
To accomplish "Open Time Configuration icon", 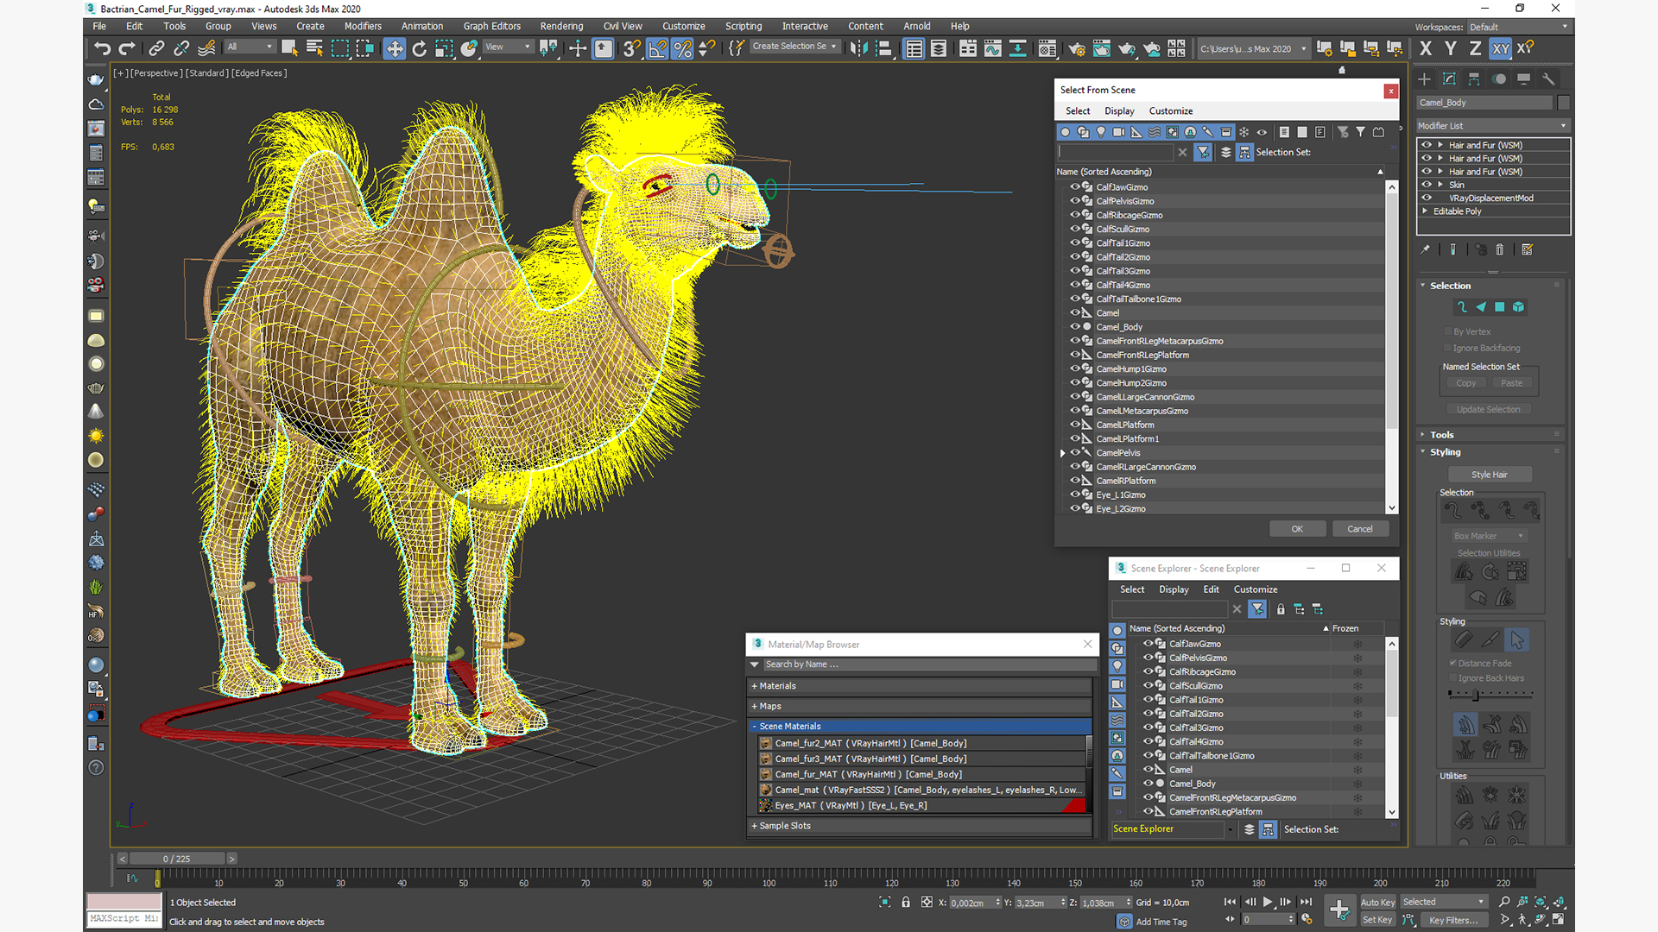I will pyautogui.click(x=1307, y=919).
